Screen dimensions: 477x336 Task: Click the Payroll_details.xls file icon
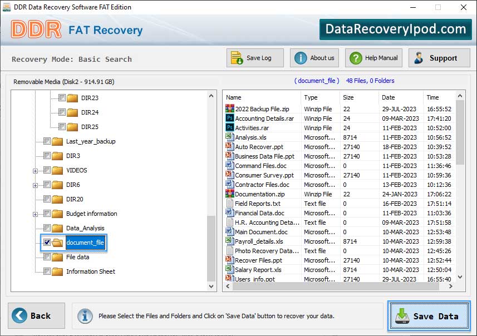point(230,241)
